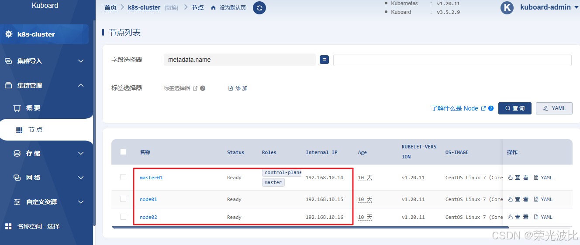Click the [切换] cluster switch link
This screenshot has width=580, height=245.
click(171, 8)
